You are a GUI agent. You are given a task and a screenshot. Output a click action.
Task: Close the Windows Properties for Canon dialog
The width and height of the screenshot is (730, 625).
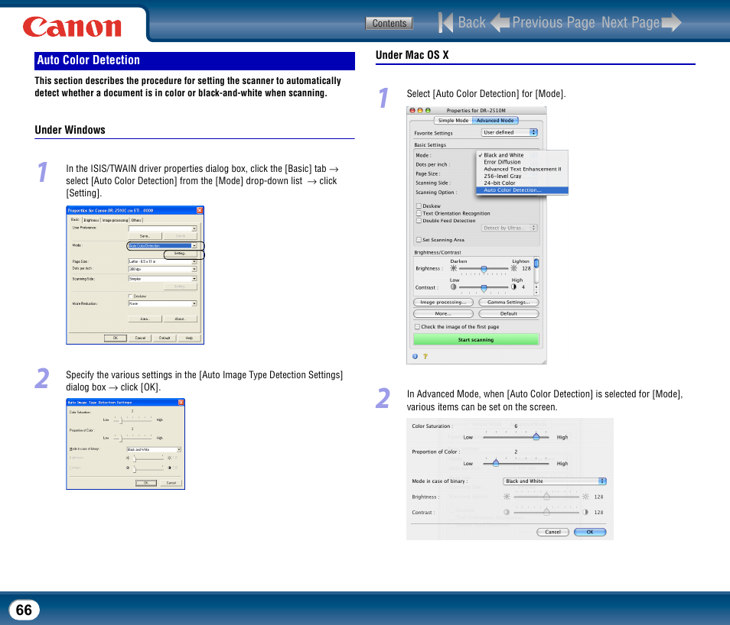pos(200,210)
